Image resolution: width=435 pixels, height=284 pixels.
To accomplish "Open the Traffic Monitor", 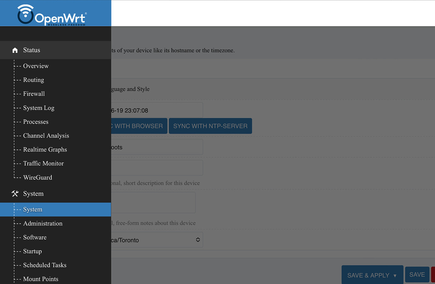I will (x=43, y=163).
